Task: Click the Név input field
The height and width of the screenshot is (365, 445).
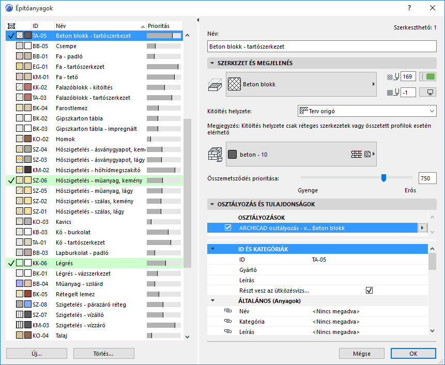Action: tap(322, 47)
